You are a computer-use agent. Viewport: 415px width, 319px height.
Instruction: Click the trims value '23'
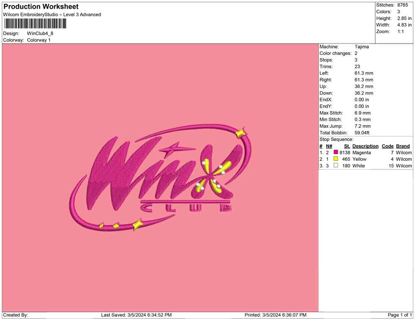357,67
